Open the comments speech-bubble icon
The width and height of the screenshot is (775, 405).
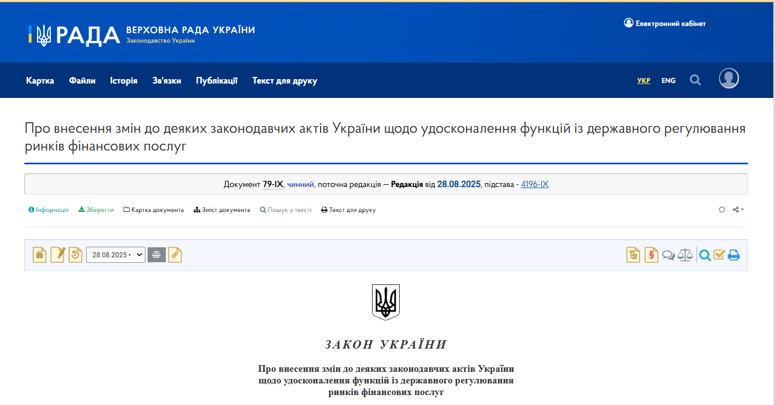pos(668,255)
